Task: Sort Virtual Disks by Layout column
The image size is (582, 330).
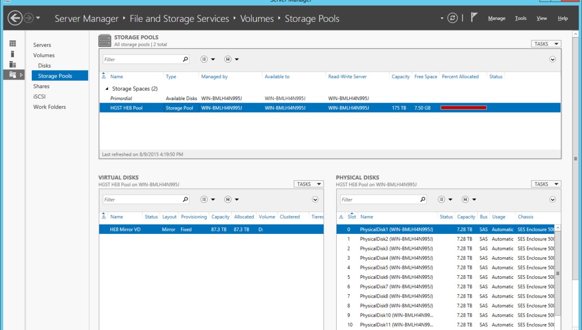Action: point(169,217)
